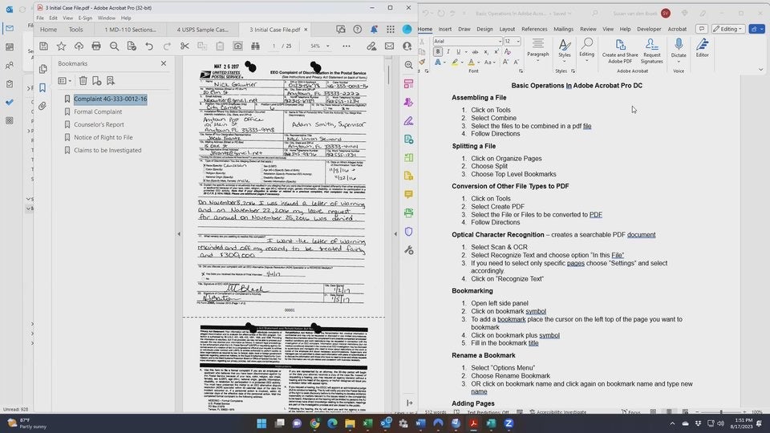Open Acrobat's E-Sign menu
Image resolution: width=770 pixels, height=433 pixels.
[x=85, y=18]
